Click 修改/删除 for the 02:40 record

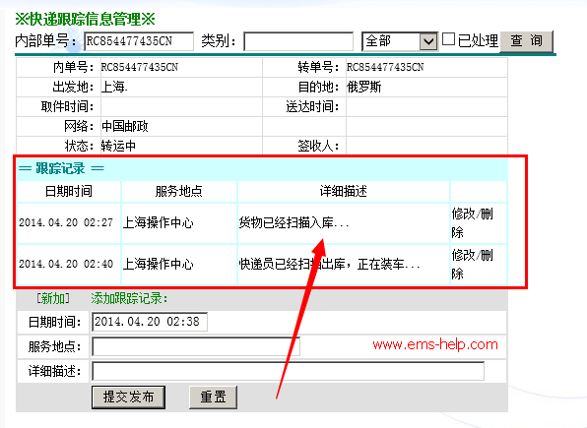(473, 264)
